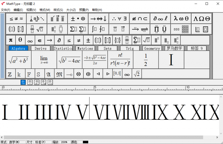
Task: Insert limit x→∞ expression
Action: coord(44,60)
